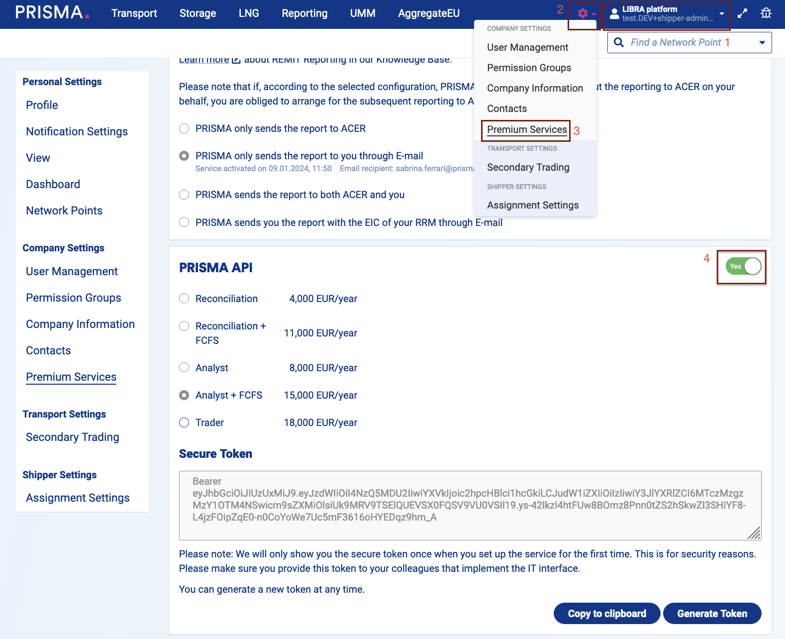Open the Find a Network Point dropdown arrow
Viewport: 785px width, 639px height.
762,43
